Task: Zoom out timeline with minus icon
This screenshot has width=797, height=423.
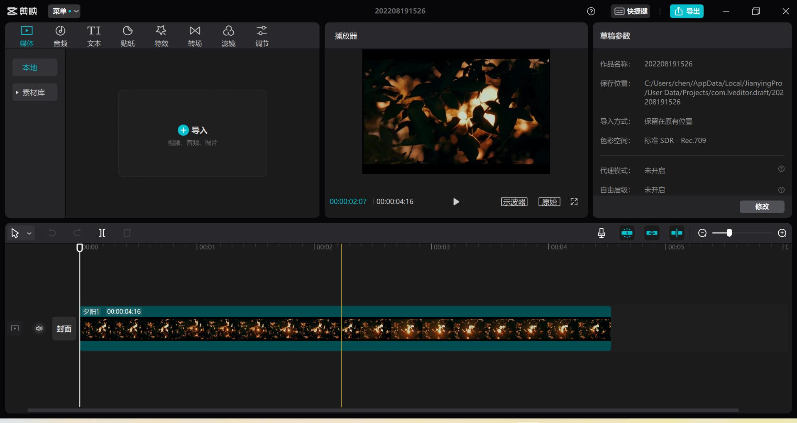Action: coord(702,233)
